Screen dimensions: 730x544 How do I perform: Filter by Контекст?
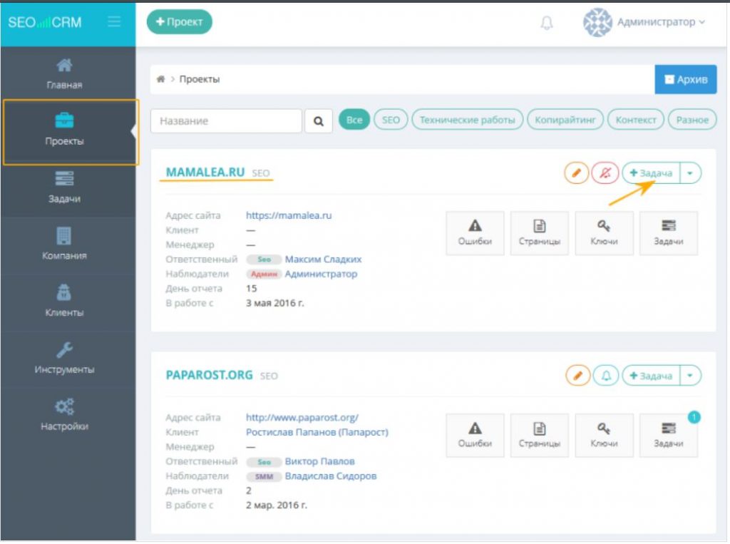click(636, 120)
